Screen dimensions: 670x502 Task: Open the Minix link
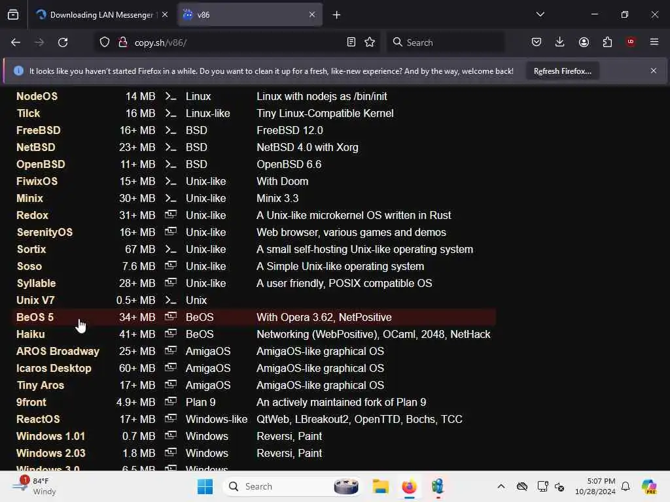click(29, 199)
